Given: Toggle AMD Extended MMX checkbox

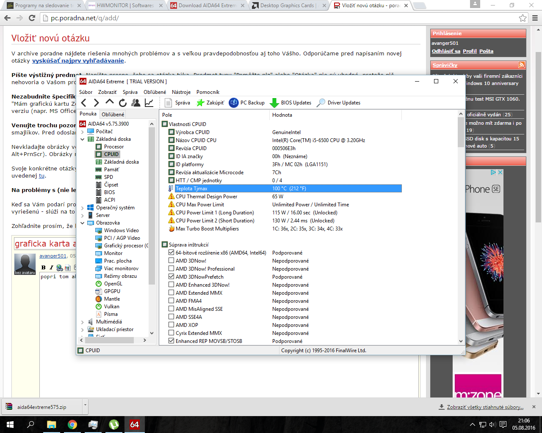Looking at the screenshot, I should 171,293.
